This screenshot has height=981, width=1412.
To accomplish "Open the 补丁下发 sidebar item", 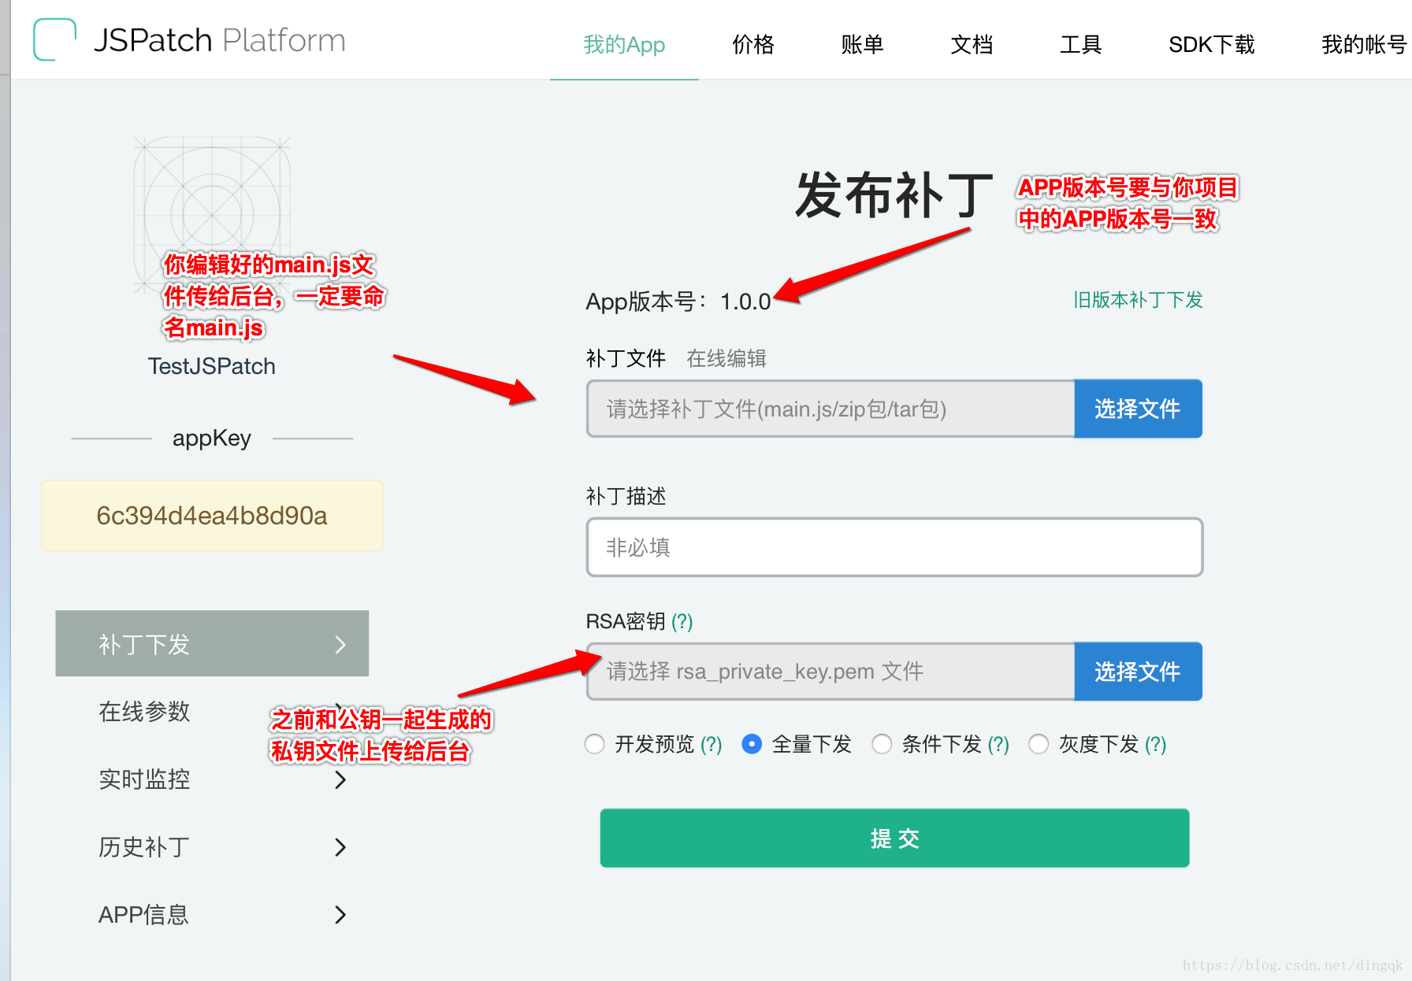I will click(x=212, y=643).
